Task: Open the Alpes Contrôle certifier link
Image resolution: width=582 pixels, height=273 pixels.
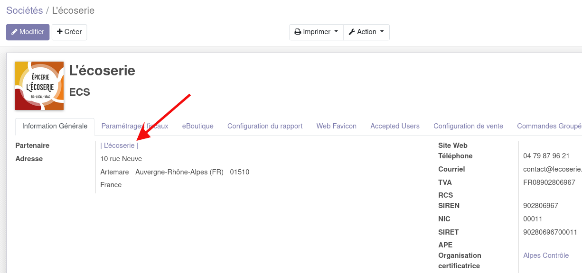Action: pos(546,255)
